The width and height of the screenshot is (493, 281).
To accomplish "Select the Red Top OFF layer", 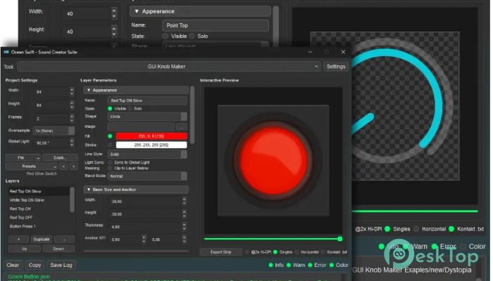I will [x=38, y=217].
